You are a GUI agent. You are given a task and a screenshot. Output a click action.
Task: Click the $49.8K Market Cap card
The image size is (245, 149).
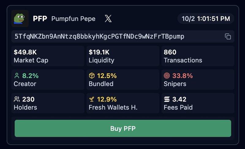tap(48, 56)
